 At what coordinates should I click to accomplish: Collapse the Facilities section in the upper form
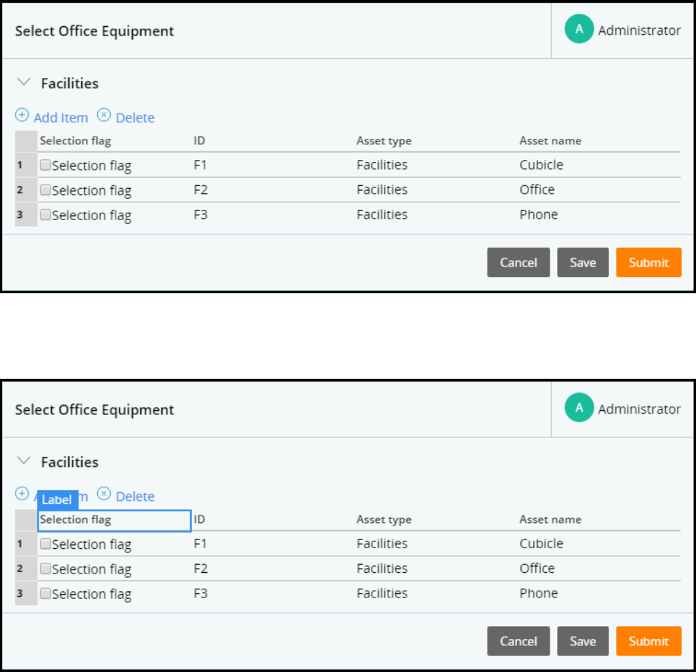(24, 82)
